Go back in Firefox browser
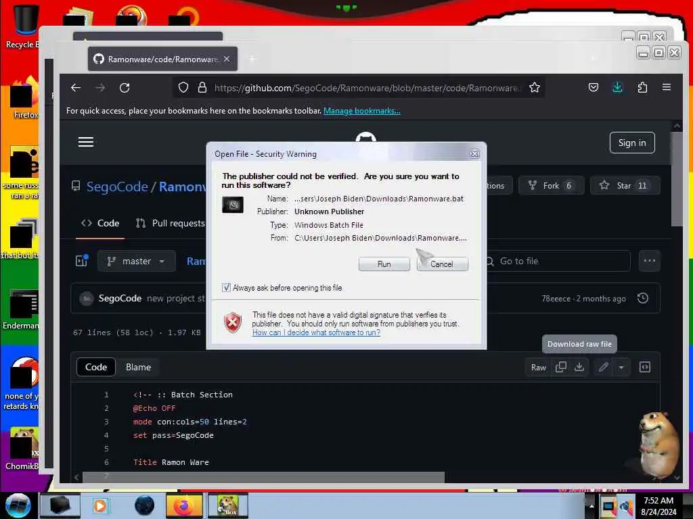Screen dimensions: 693x519 tap(76, 88)
